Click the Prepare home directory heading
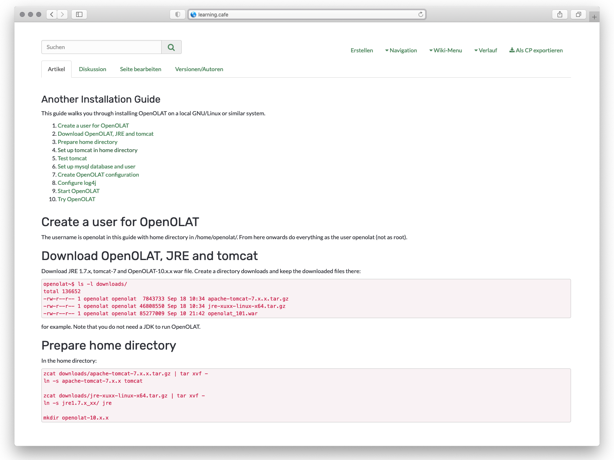Viewport: 614px width, 460px height. pyautogui.click(x=108, y=346)
